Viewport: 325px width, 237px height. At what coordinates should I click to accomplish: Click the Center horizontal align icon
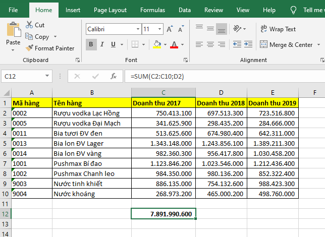210,44
